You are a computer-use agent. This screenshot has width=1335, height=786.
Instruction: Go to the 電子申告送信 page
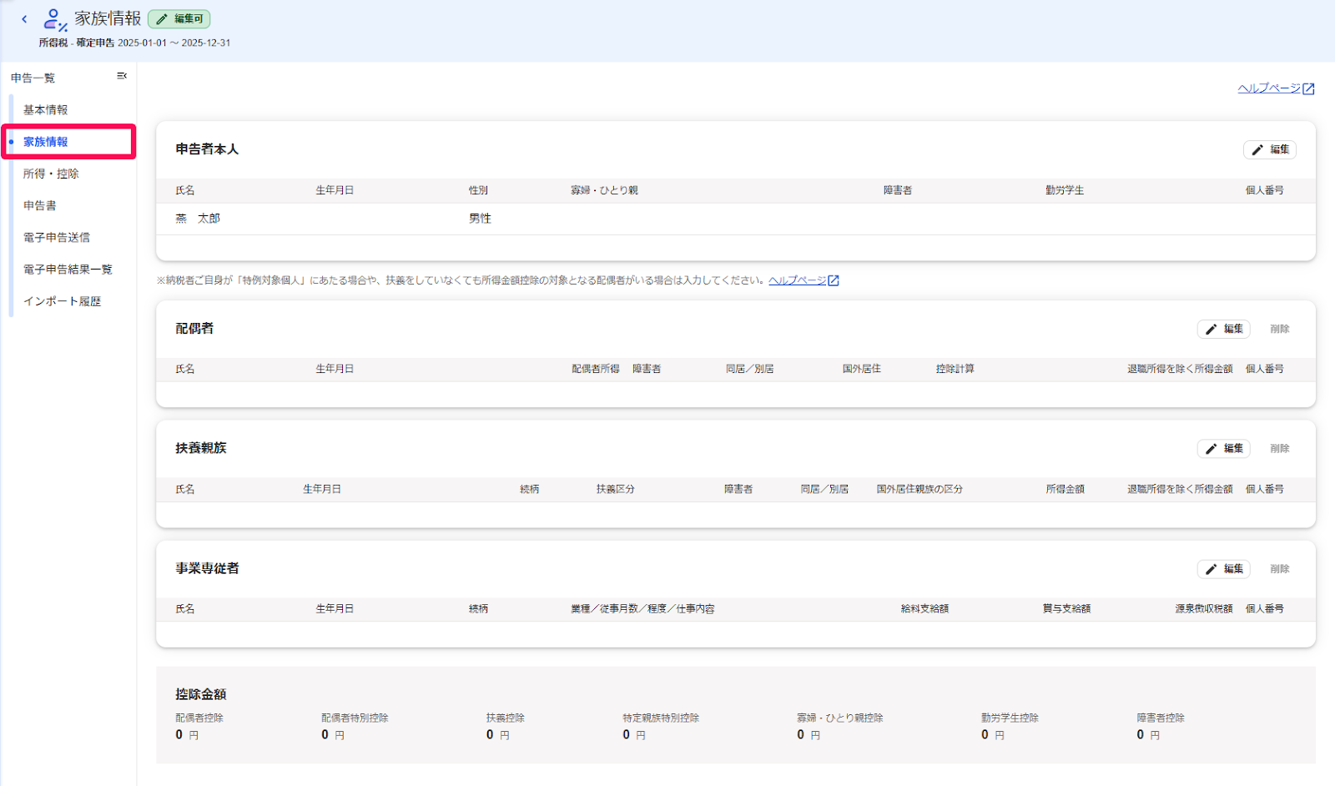pyautogui.click(x=57, y=238)
